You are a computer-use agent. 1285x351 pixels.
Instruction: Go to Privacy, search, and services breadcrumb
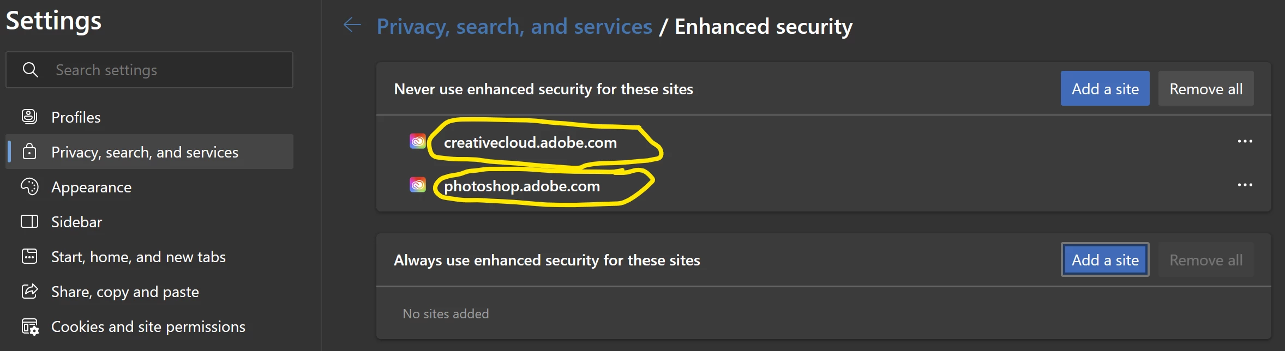pos(514,26)
